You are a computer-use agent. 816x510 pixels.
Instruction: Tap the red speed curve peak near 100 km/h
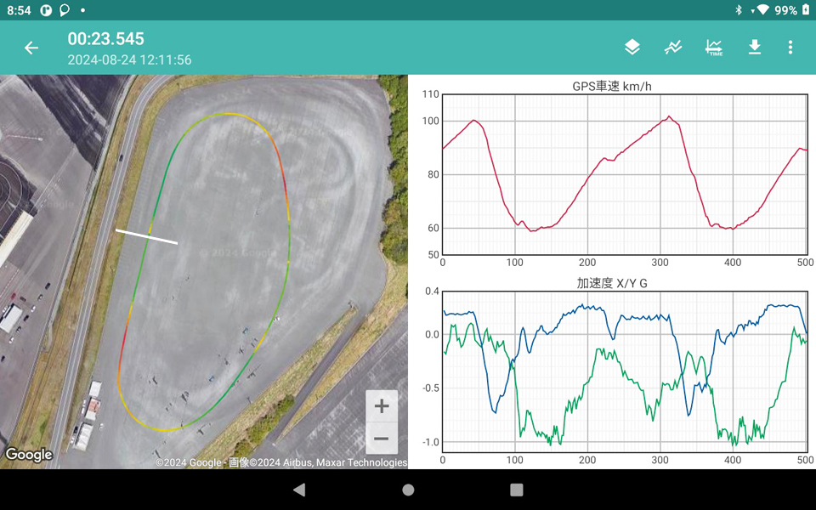pos(474,121)
